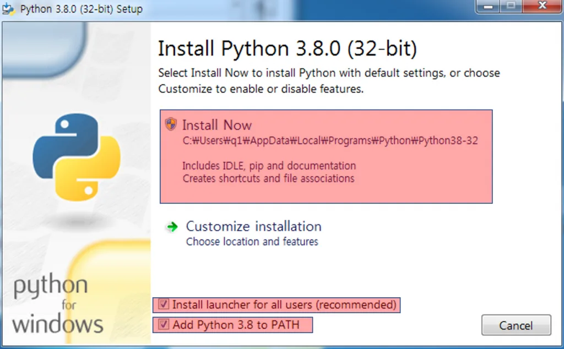The image size is (564, 349).
Task: Click the install path C:\Users\q1\AppData text
Action: click(330, 140)
